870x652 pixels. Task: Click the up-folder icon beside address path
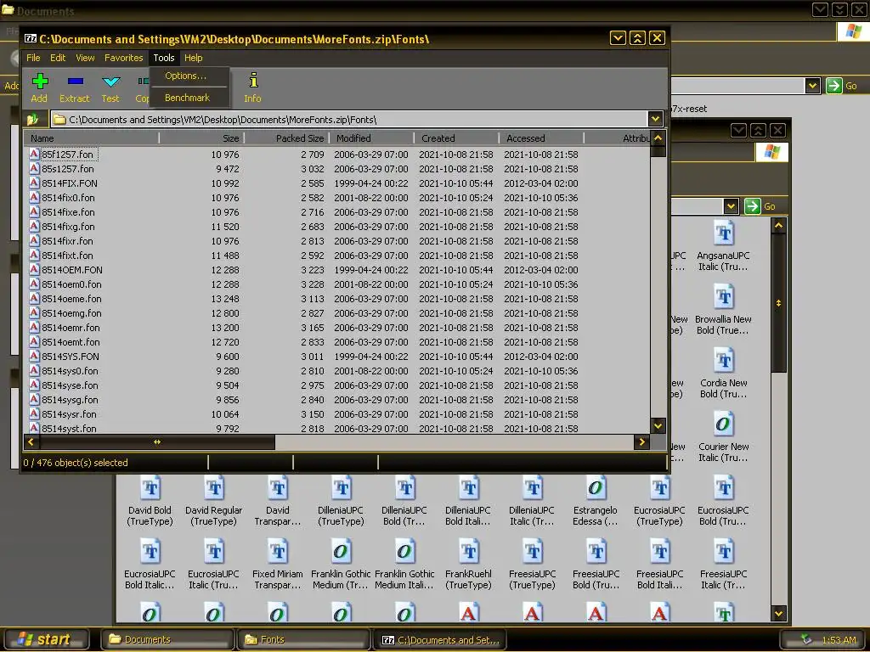tap(33, 119)
